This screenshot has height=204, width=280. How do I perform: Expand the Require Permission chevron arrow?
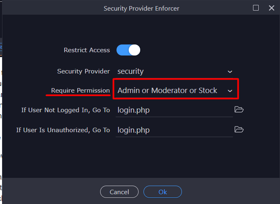click(230, 91)
